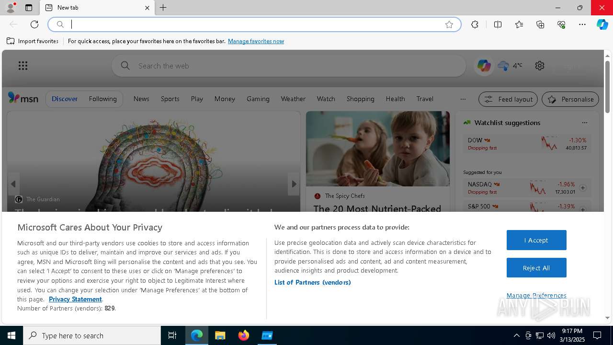This screenshot has height=345, width=613.
Task: Add NASDAQ to watchlist
Action: (583, 188)
